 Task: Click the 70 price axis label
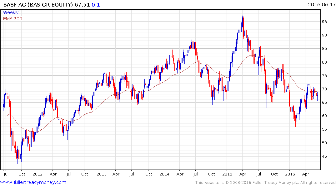pos(324,89)
